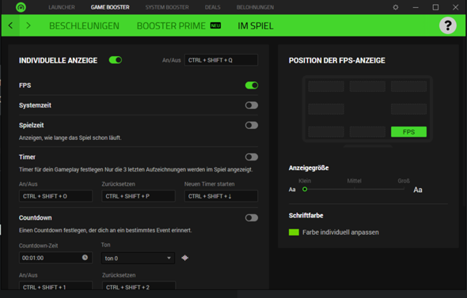Click the Countdown An/Aus CTRL+SHIFT+1 field

pyautogui.click(x=55, y=286)
